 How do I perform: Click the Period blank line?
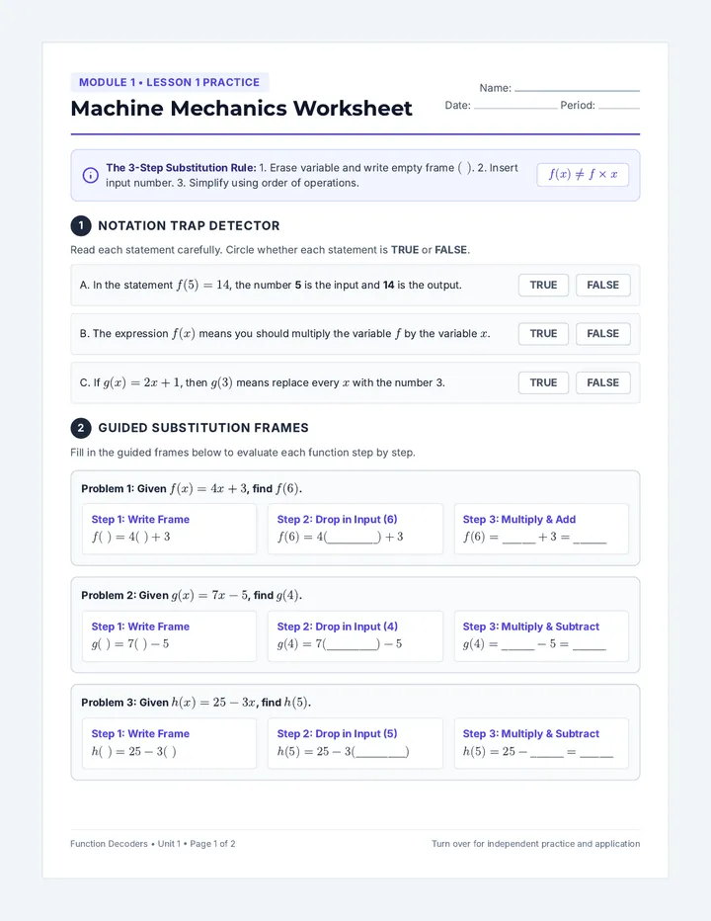click(619, 108)
